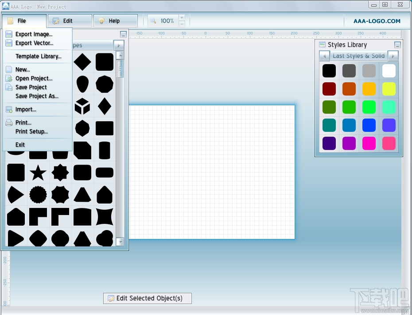Viewport: 412px width, 315px height.
Task: Zoom out with the minus button
Action: click(x=182, y=24)
